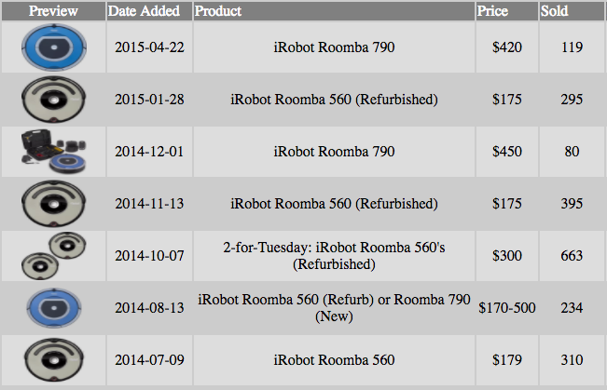Select the Roomba 790 accessories preview from 2014-12-01
The height and width of the screenshot is (390, 607).
(53, 152)
